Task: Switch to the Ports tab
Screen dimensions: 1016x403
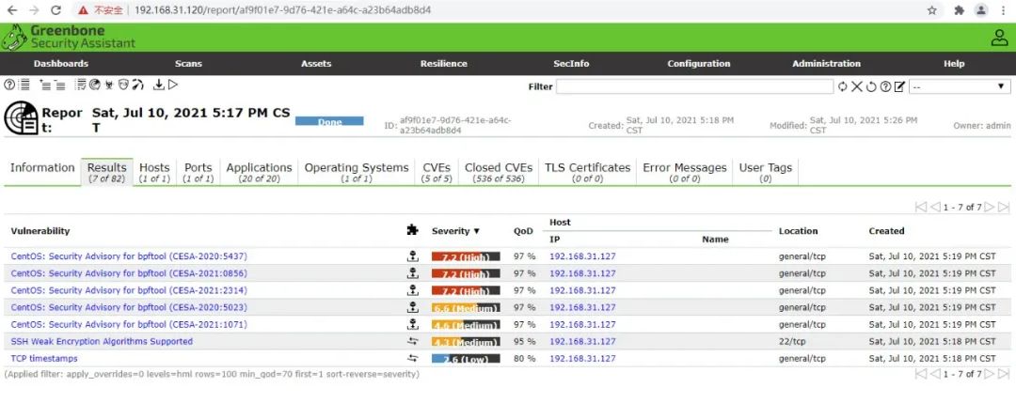Action: tap(198, 172)
